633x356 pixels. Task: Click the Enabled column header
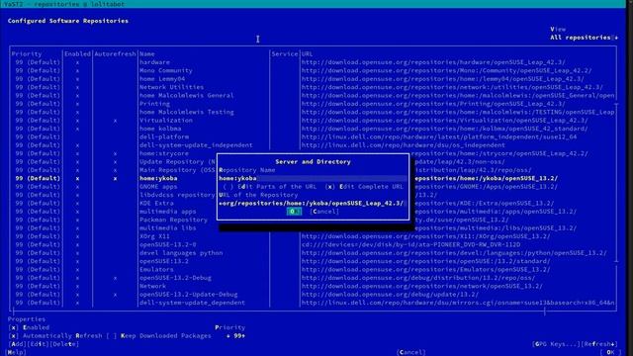77,53
